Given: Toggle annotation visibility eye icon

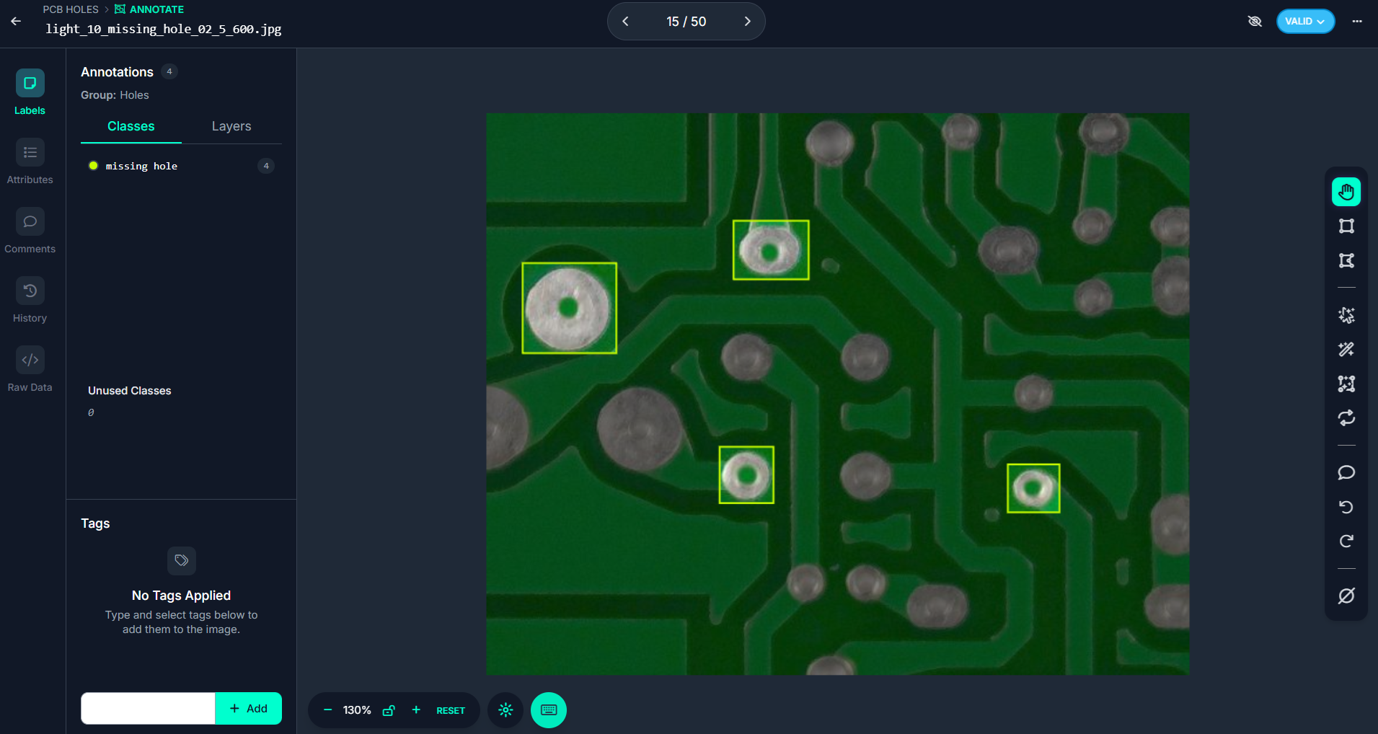Looking at the screenshot, I should (x=1255, y=21).
